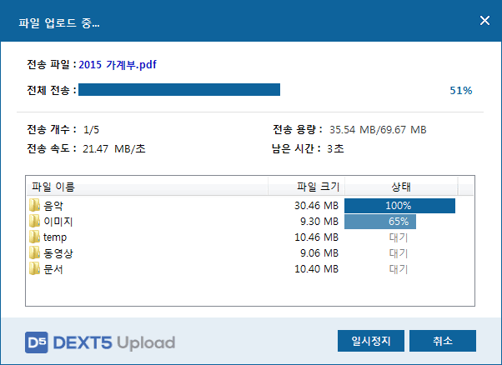
Task: Close the upload dialog window
Action: (484, 21)
